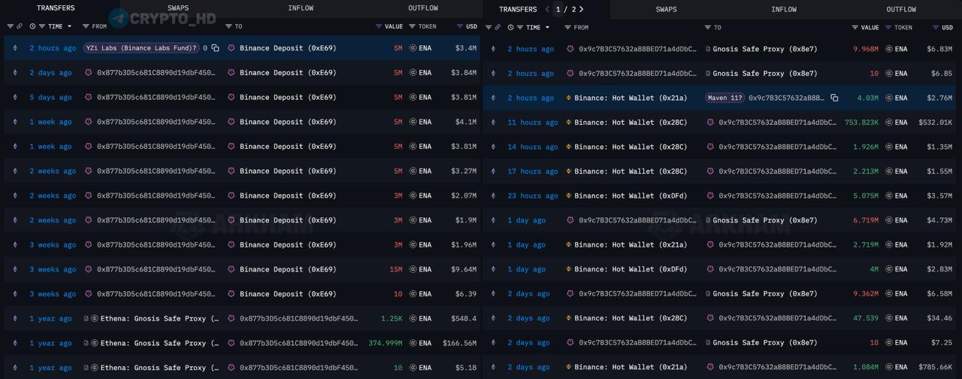Viewport: 962px width, 379px height.
Task: Open TO column filter in right panel
Action: (x=708, y=28)
